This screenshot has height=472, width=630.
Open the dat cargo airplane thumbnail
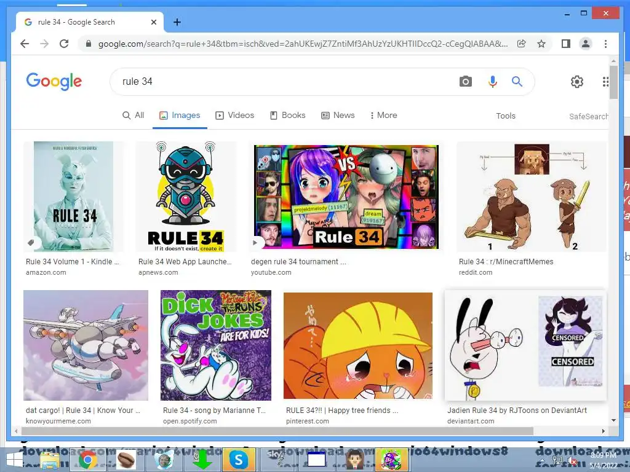click(86, 345)
